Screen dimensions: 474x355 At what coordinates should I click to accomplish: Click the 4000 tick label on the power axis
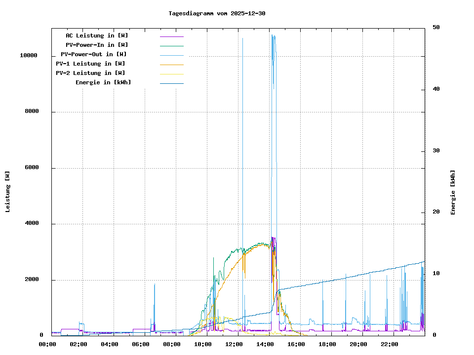tap(32, 224)
